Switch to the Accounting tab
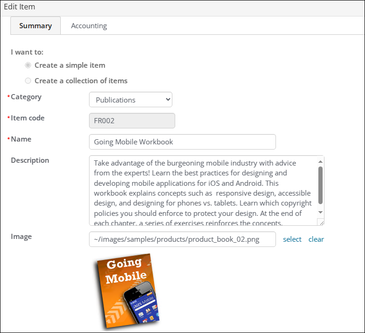Viewport: 365px width, 333px height. [x=89, y=26]
